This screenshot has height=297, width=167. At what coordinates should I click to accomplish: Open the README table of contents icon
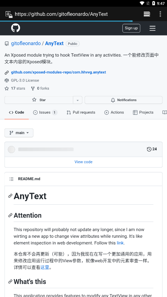pos(11,179)
